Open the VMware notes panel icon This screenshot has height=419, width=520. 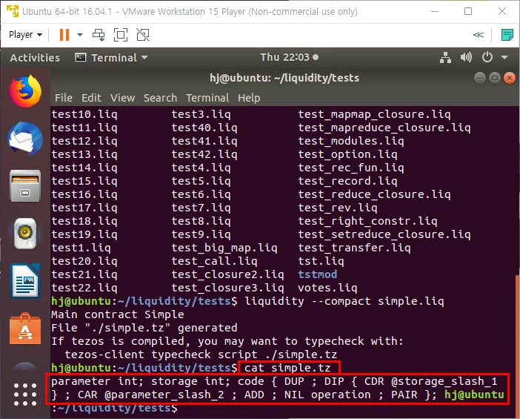pyautogui.click(x=507, y=35)
